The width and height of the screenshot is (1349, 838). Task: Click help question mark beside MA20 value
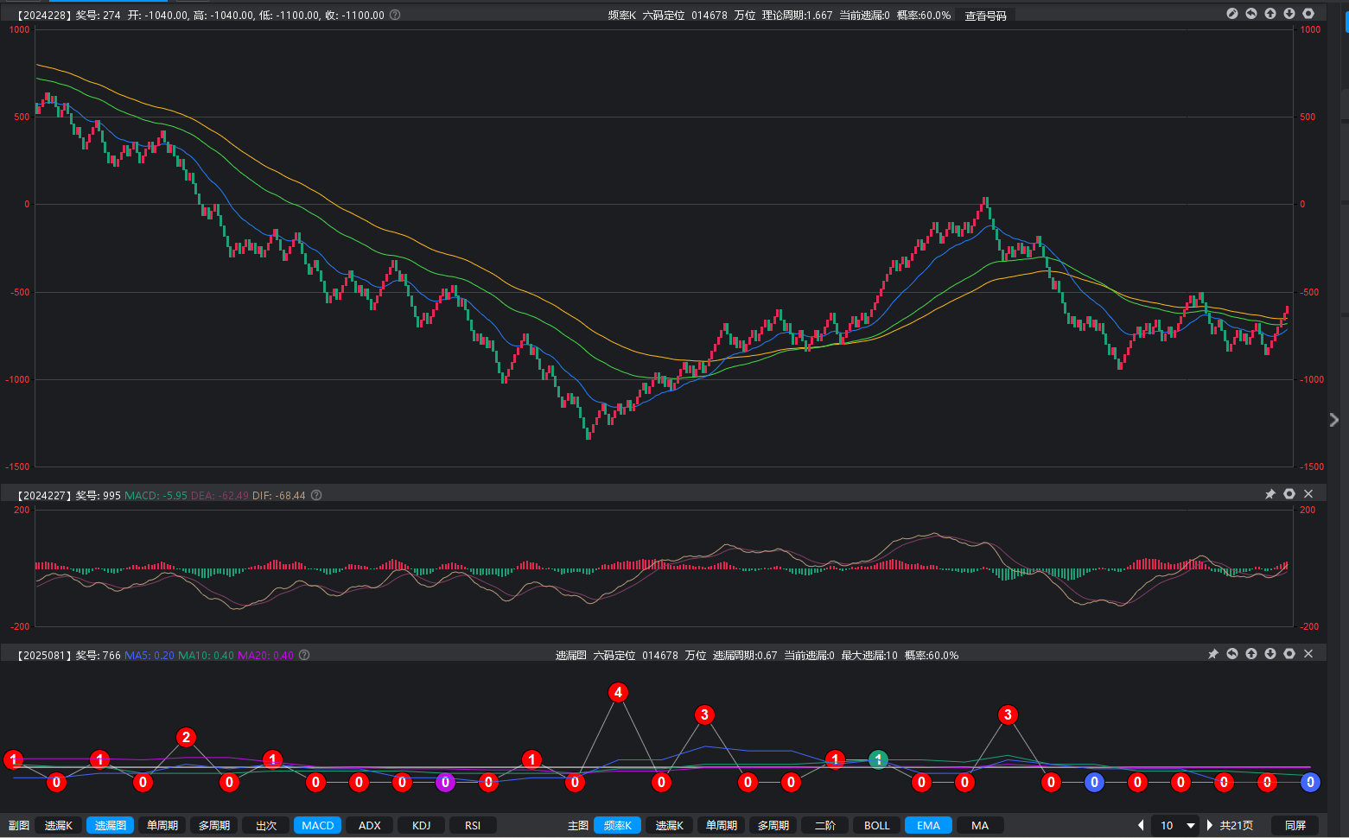(304, 655)
